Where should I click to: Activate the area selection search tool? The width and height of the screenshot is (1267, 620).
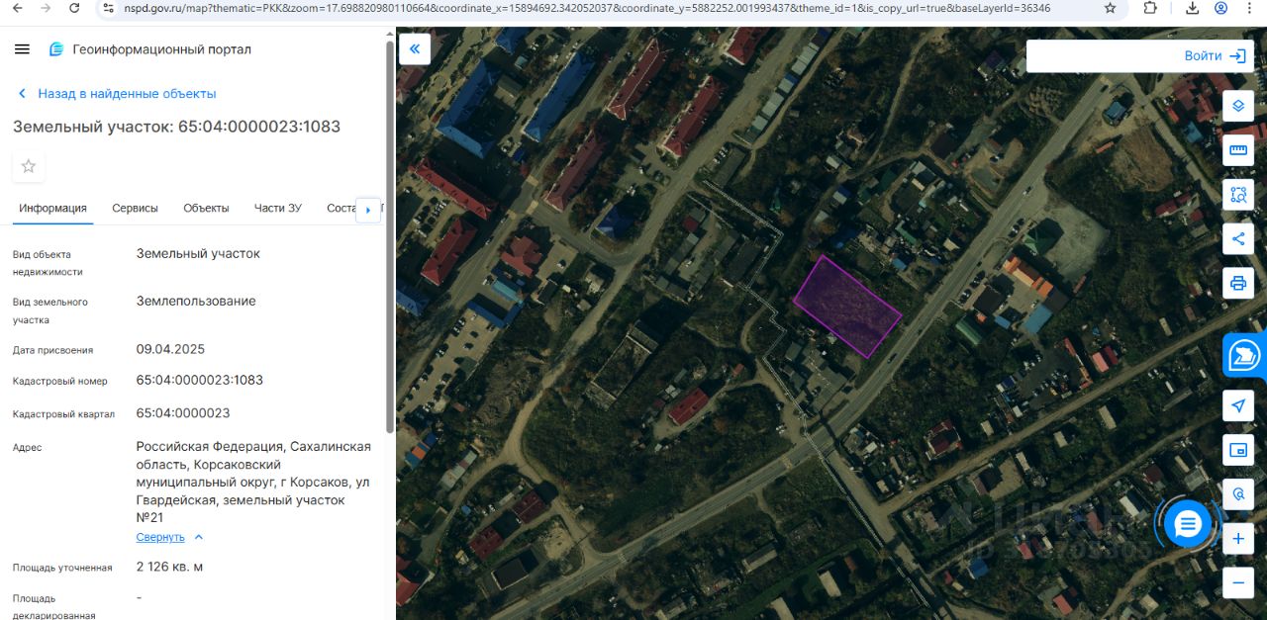tap(1238, 195)
